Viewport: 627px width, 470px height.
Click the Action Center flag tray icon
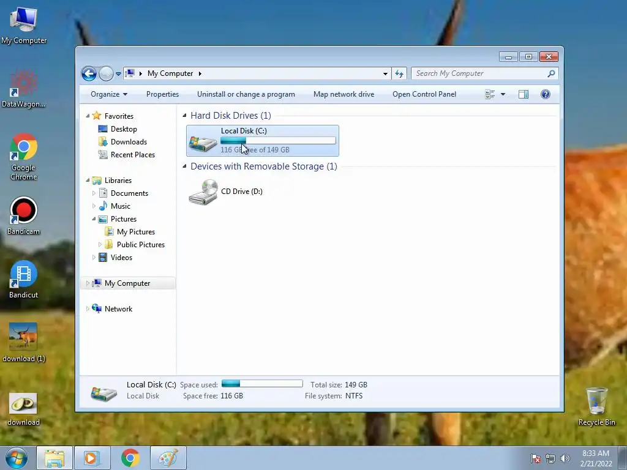point(535,458)
